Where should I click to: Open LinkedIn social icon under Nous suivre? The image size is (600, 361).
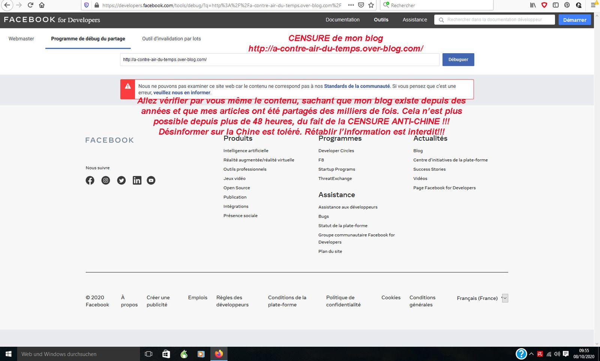pyautogui.click(x=137, y=180)
